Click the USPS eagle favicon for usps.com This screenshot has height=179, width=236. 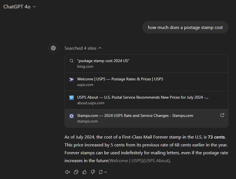(71, 79)
